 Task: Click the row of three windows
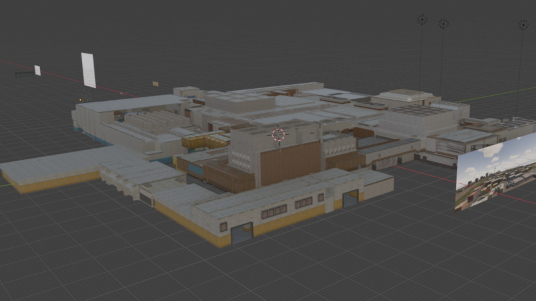click(305, 203)
